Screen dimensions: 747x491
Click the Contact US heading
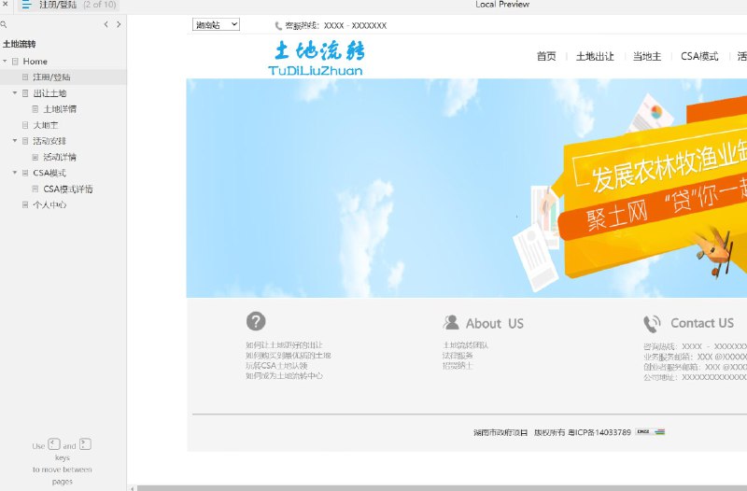(x=702, y=323)
